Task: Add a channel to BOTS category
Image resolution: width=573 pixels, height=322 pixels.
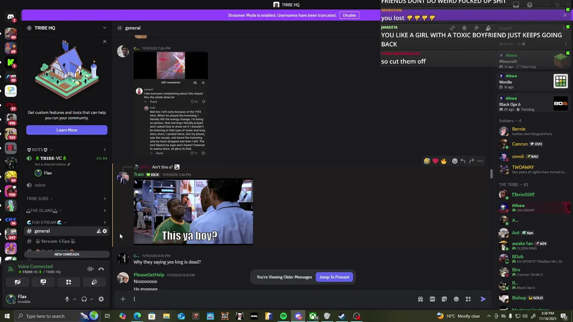Action: 105,150
